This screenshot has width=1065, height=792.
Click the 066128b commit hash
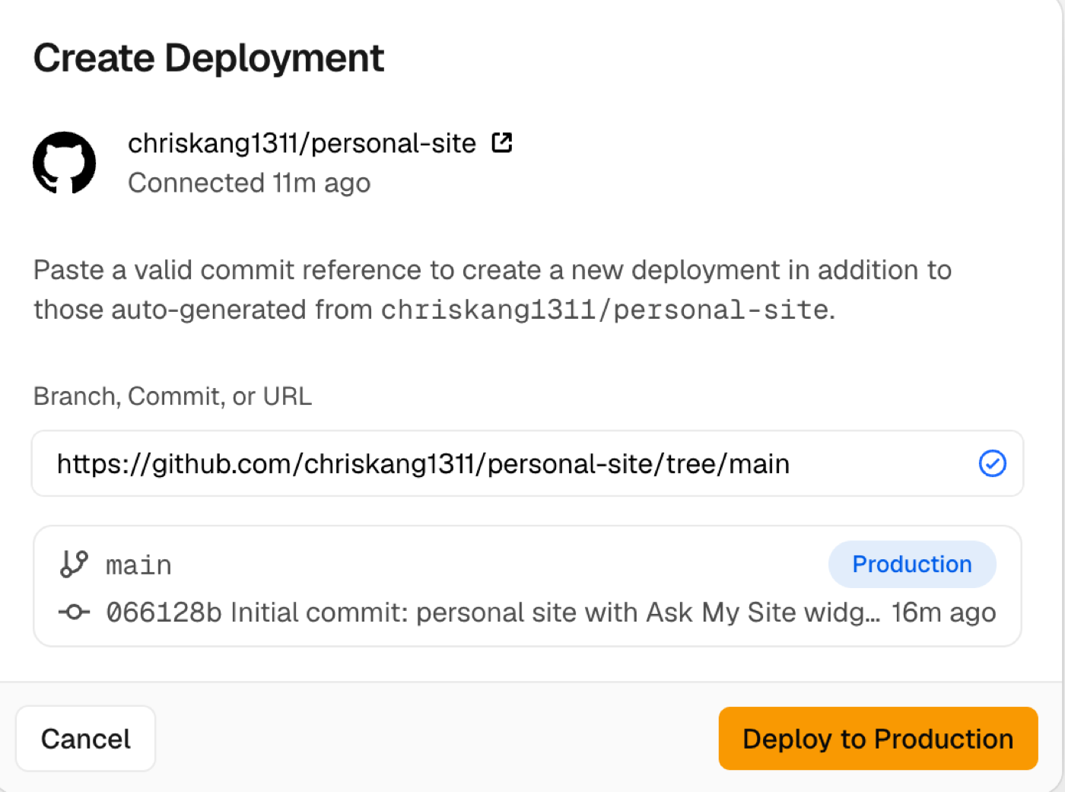click(164, 612)
